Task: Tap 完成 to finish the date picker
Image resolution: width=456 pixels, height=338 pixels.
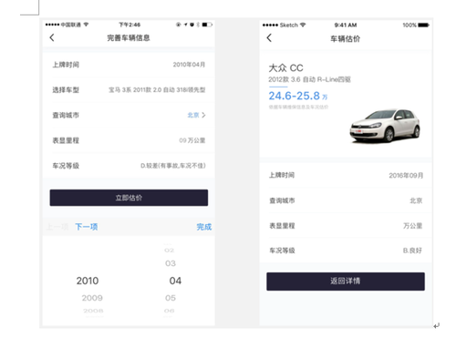Action: pos(204,227)
